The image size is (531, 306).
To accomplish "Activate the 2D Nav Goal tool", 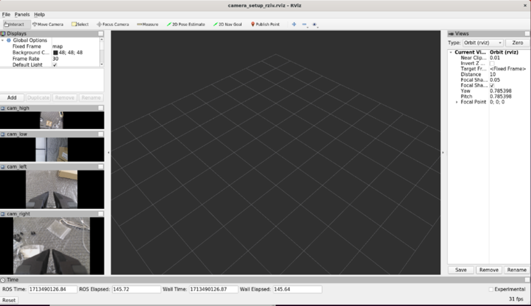I will click(x=227, y=24).
